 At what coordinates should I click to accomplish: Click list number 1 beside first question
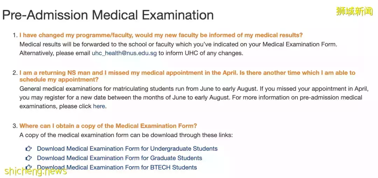(x=15, y=35)
